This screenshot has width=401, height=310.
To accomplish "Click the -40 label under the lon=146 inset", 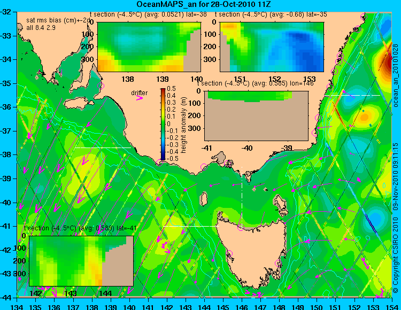I will [x=247, y=148].
